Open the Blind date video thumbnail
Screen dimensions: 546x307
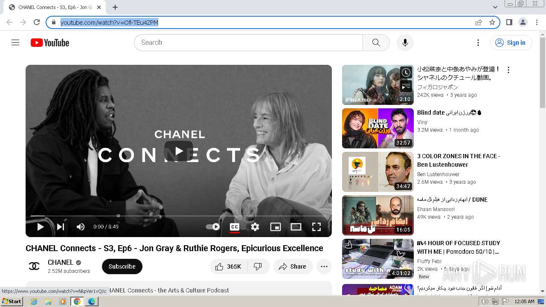pos(378,128)
